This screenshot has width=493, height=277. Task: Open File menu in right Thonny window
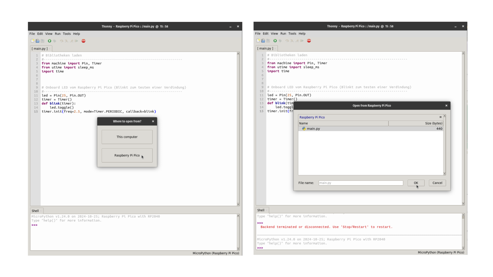click(258, 33)
